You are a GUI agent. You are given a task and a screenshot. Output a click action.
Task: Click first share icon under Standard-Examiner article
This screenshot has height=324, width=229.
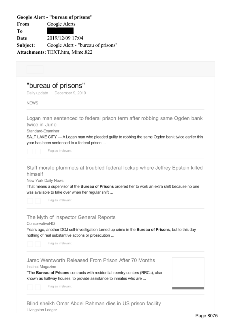(30, 151)
